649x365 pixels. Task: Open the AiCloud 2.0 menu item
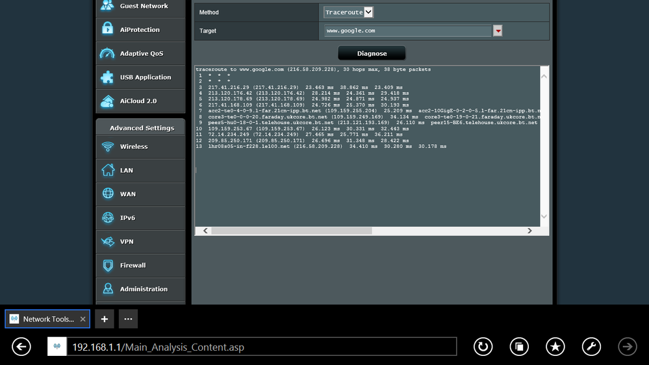pos(140,101)
